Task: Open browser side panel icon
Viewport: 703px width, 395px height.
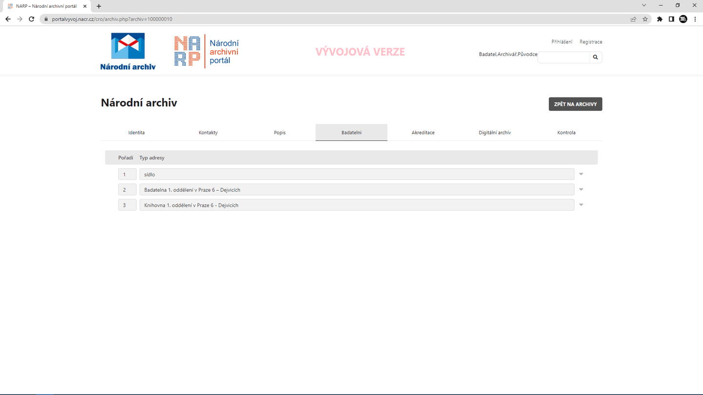Action: [671, 19]
